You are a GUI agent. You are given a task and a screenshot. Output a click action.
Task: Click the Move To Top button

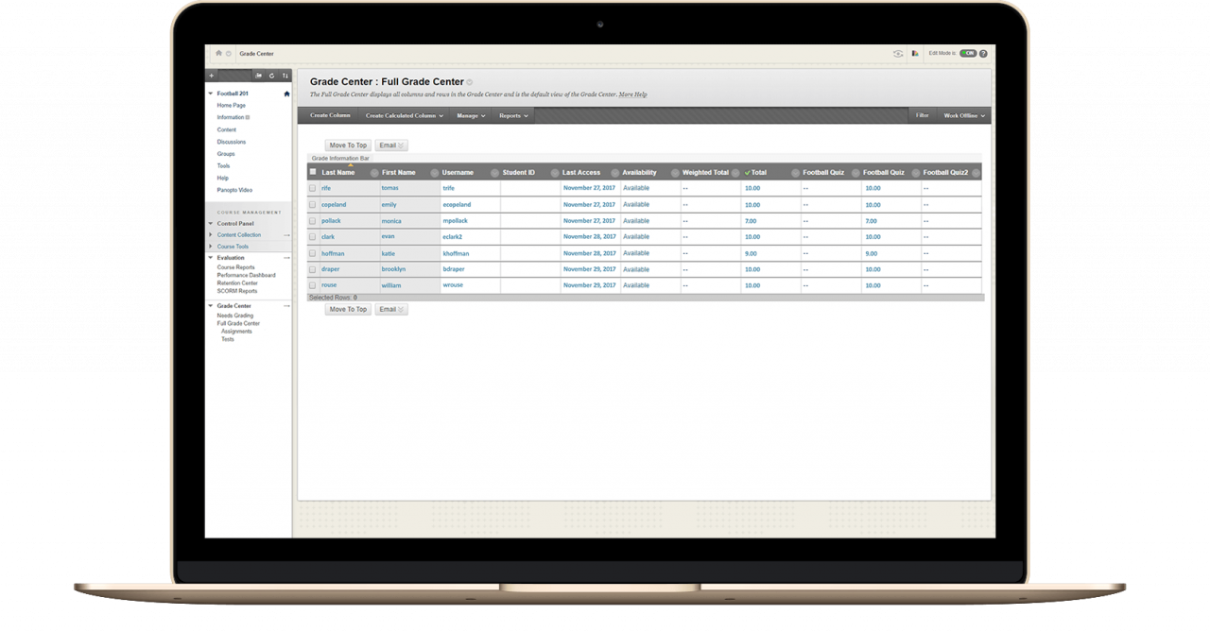pos(348,145)
